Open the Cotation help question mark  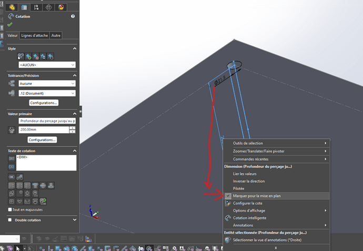[73, 17]
